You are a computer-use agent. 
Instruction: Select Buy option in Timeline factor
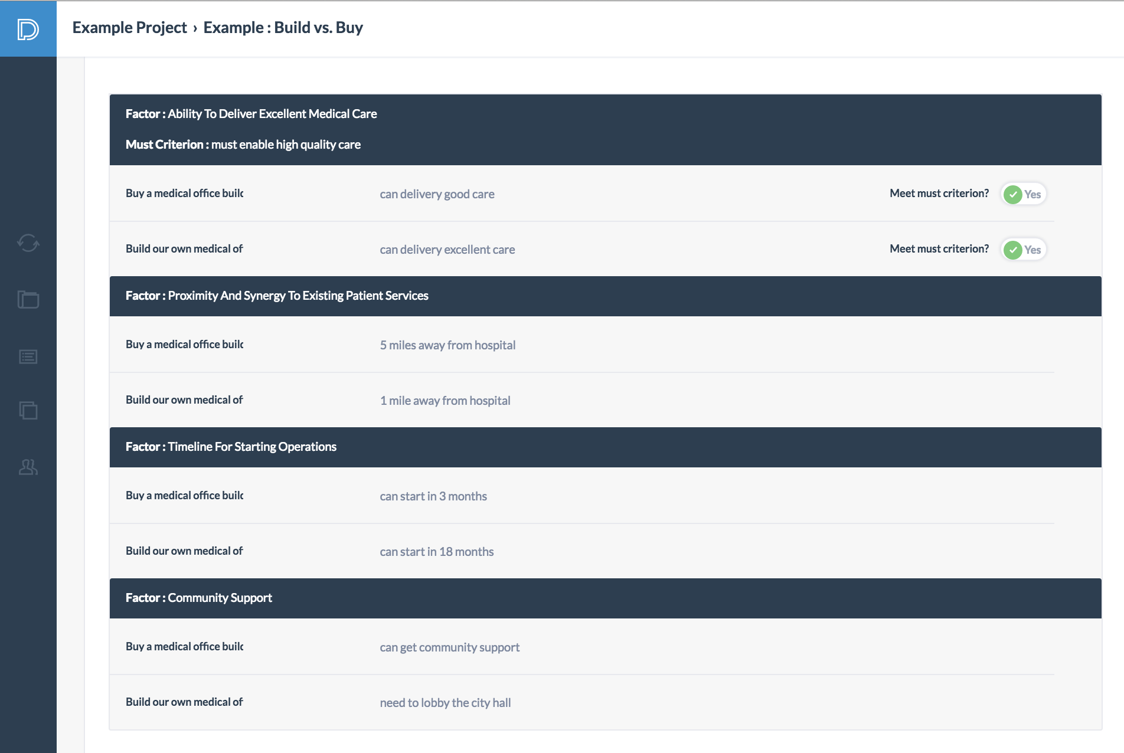[184, 495]
